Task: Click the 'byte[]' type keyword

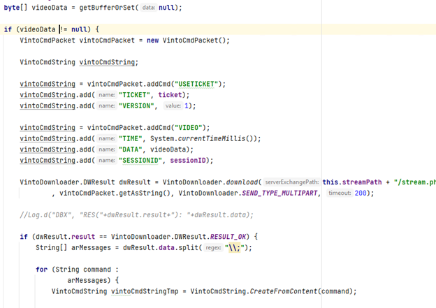Action: [15, 8]
